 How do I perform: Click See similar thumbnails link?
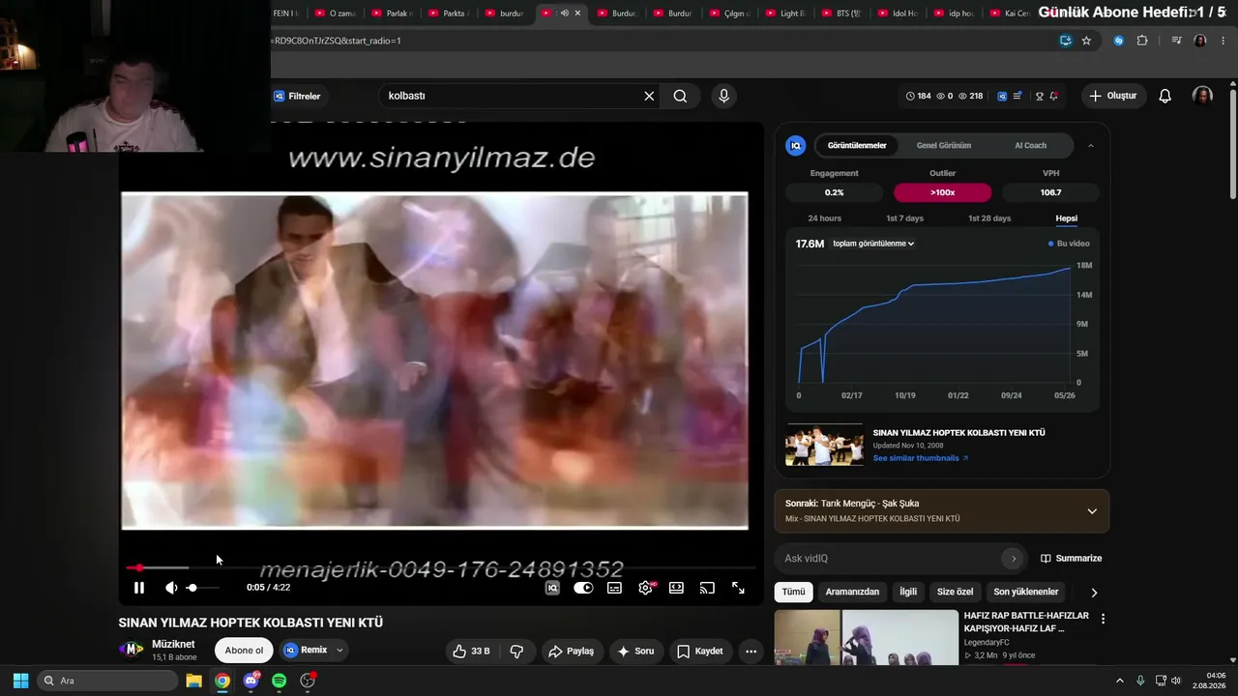pyautogui.click(x=920, y=458)
